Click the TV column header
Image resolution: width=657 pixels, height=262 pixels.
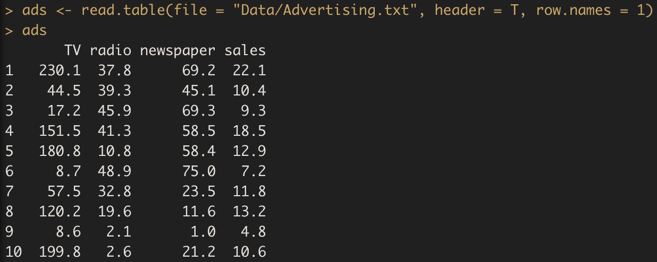pos(72,51)
